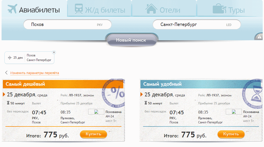Viewport: 264px width, 147px height.
Task: Click the percent discount stamp icon
Action: pyautogui.click(x=114, y=93)
